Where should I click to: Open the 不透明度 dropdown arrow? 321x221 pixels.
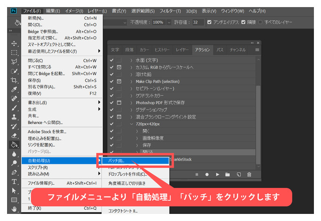[169, 22]
